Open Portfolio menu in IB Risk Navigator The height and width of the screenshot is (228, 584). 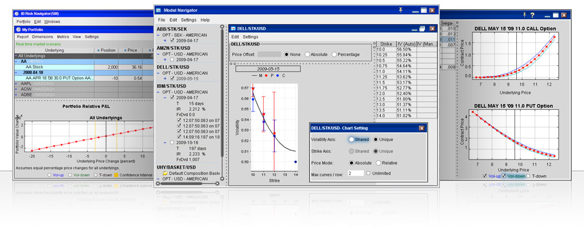click(x=23, y=22)
